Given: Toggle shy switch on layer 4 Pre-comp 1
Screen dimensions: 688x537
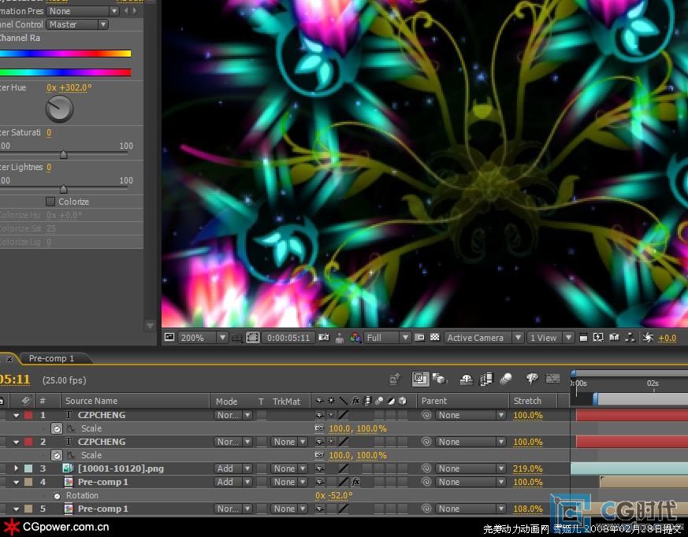Looking at the screenshot, I should click(x=319, y=482).
